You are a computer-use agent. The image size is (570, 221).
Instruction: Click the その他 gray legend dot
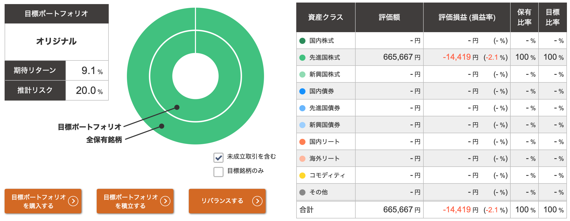[302, 192]
